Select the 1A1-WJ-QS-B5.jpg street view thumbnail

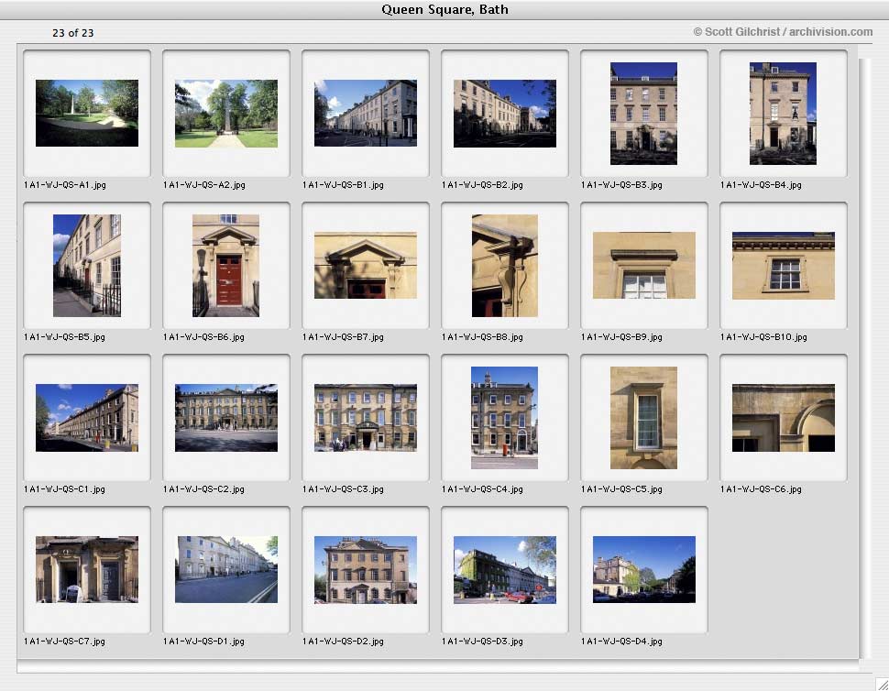point(87,265)
